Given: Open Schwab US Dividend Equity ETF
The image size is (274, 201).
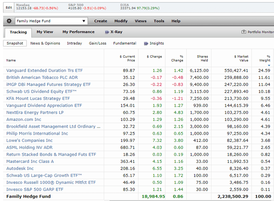Looking at the screenshot, I should click(42, 91).
